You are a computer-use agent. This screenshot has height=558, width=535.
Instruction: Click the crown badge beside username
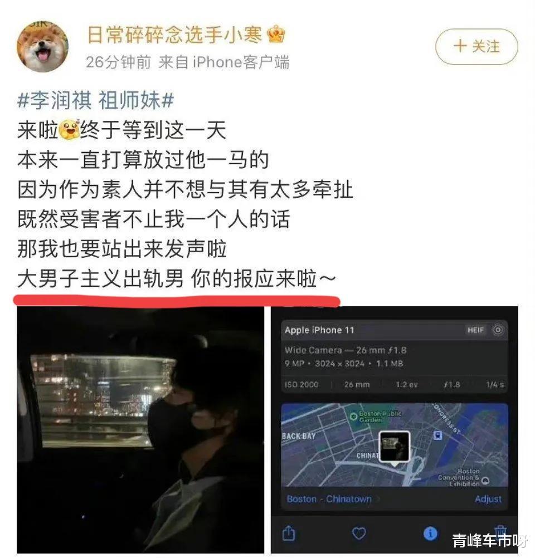coord(276,35)
